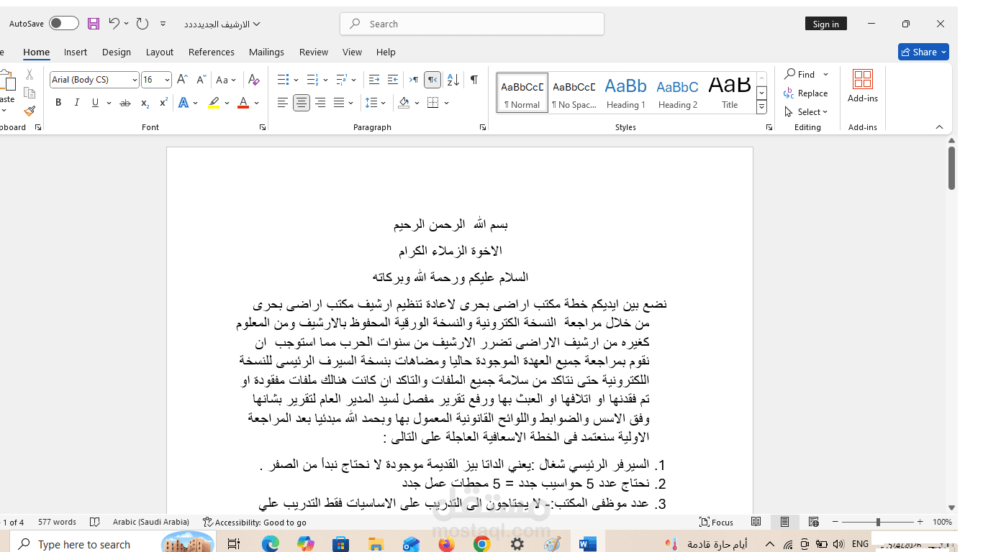The width and height of the screenshot is (983, 552).
Task: Go to the References tab
Action: coord(212,52)
